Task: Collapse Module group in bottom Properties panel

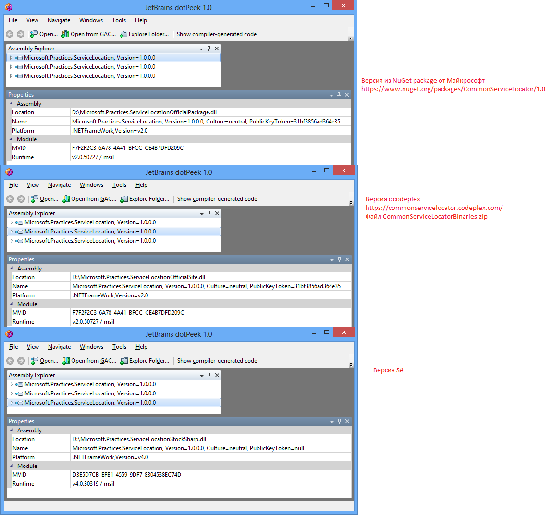Action: (x=12, y=466)
